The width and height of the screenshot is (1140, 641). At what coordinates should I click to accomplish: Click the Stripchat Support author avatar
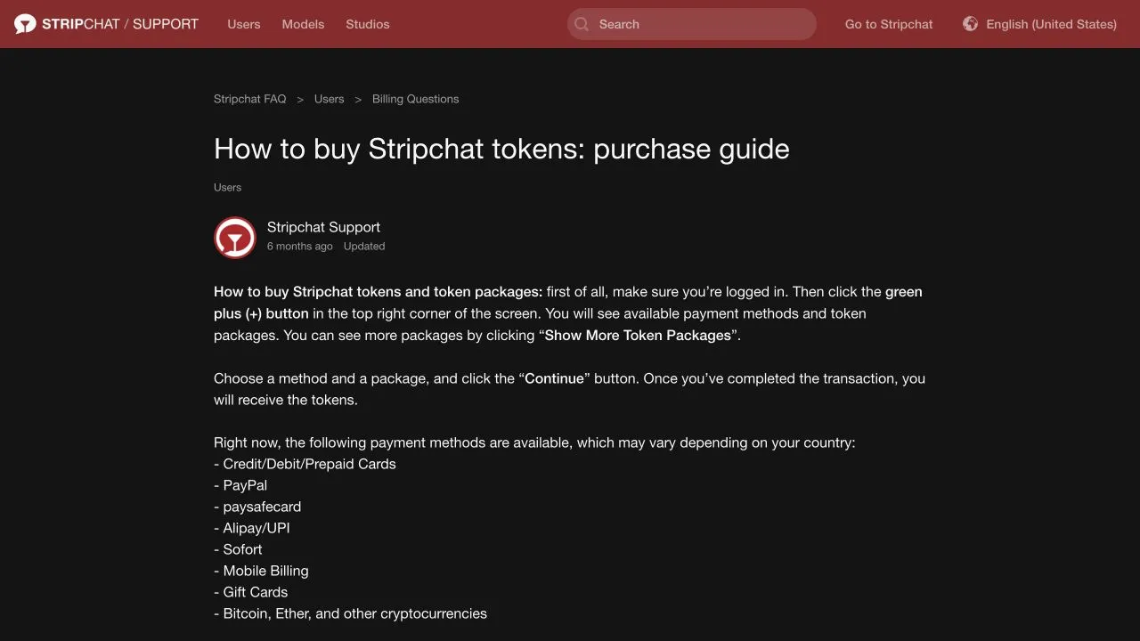tap(235, 238)
